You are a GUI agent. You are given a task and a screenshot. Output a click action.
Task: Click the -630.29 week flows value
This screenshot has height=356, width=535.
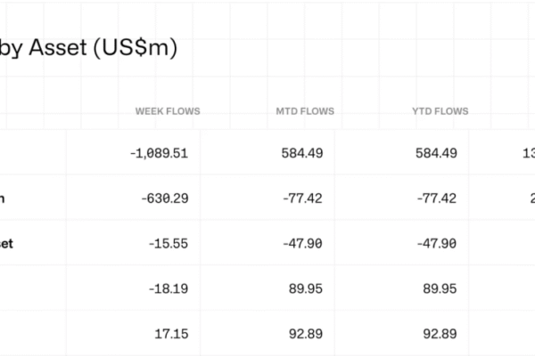tap(164, 198)
